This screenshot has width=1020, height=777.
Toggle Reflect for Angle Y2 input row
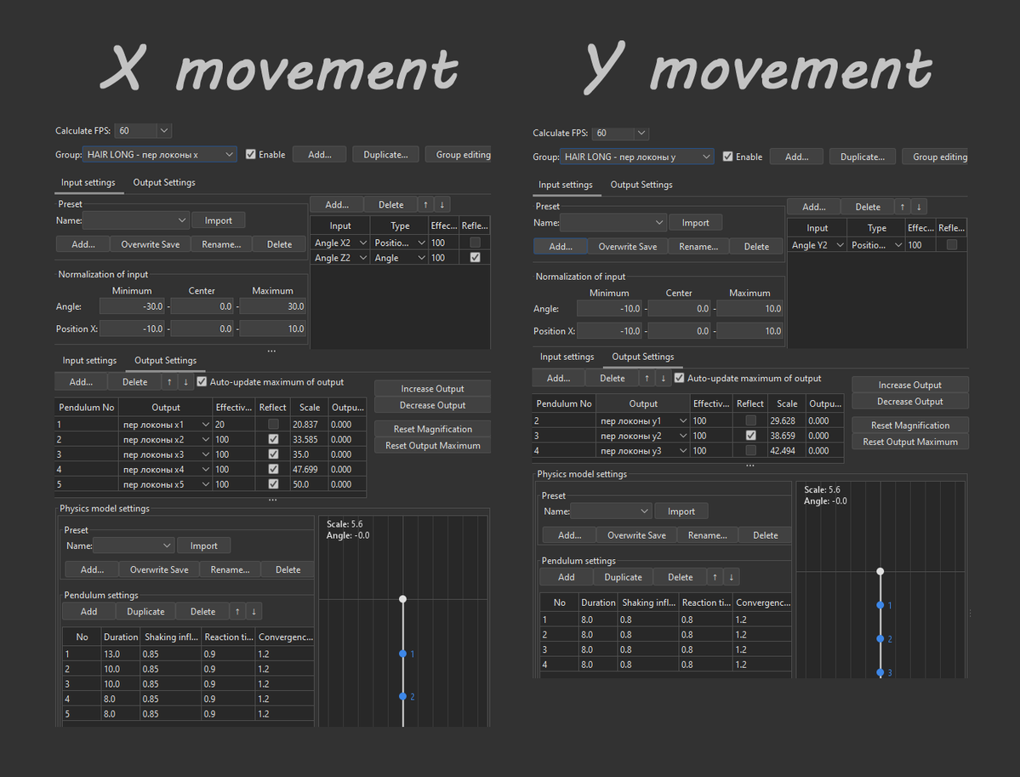(x=952, y=245)
